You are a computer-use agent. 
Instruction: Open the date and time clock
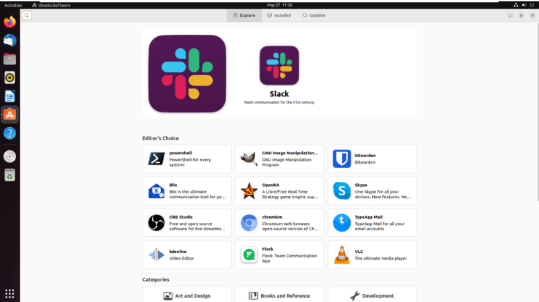click(x=279, y=5)
